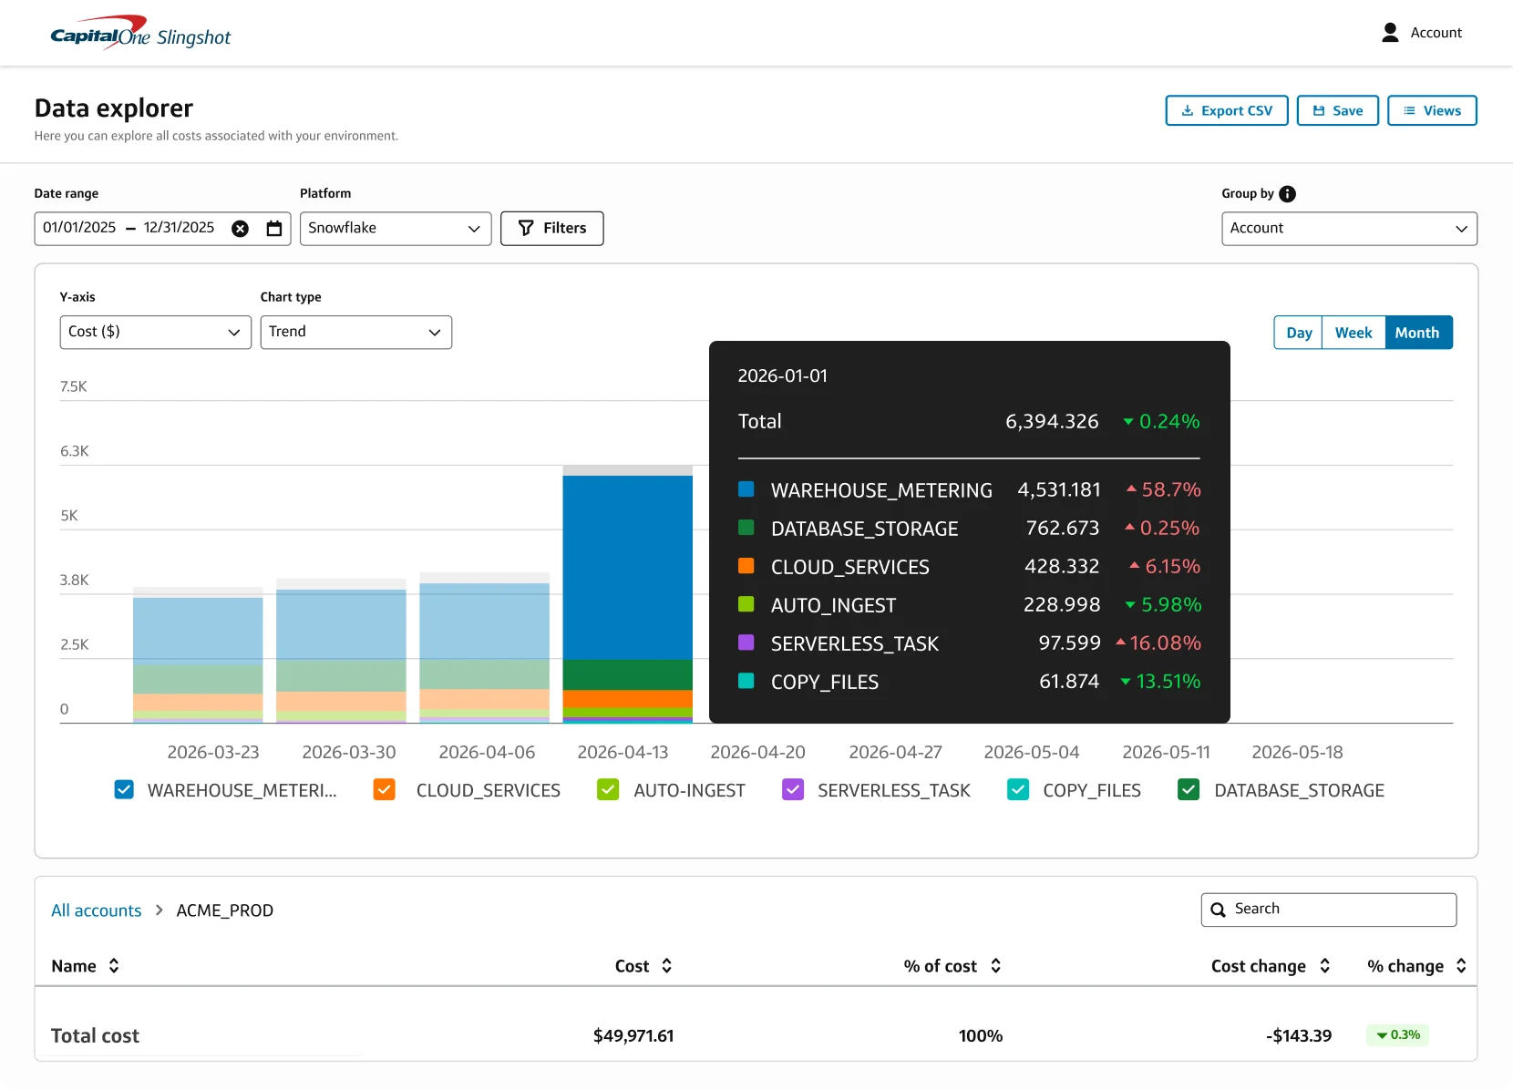Click the 2026-03-23 chart bar
This screenshot has height=1090, width=1513.
point(198,655)
